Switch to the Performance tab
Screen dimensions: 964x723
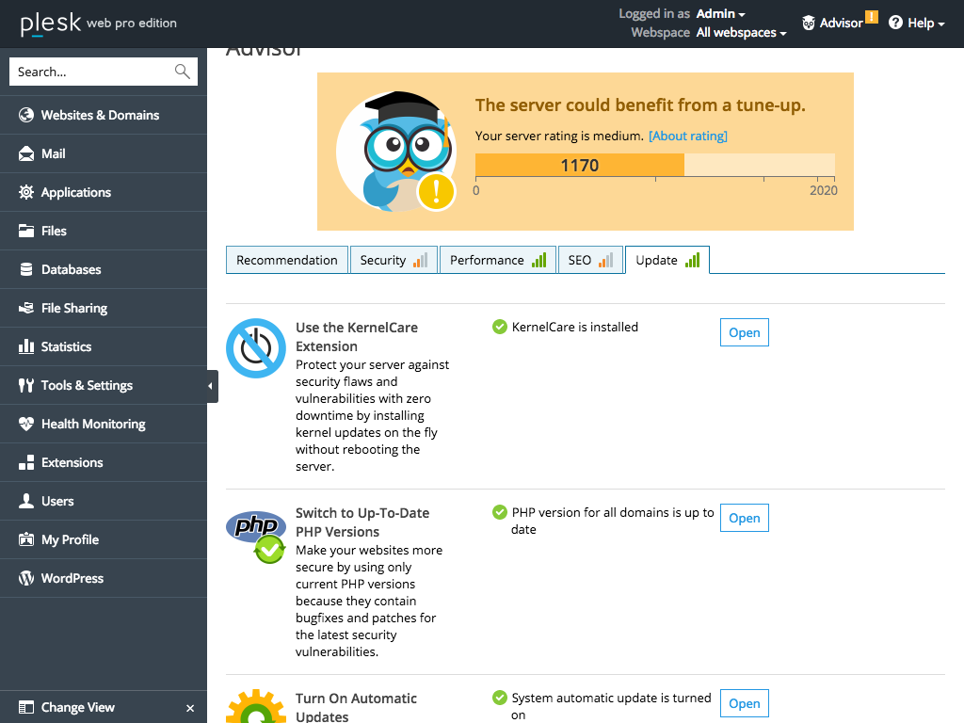tap(497, 260)
